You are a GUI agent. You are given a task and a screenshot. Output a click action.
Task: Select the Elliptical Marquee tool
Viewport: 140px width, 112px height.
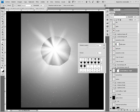tap(2, 14)
